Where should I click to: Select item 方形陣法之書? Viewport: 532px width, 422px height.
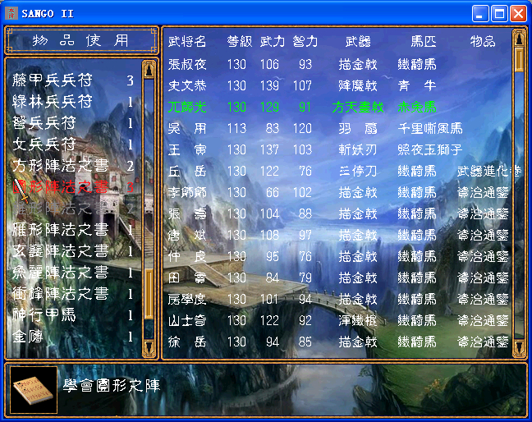point(73,166)
